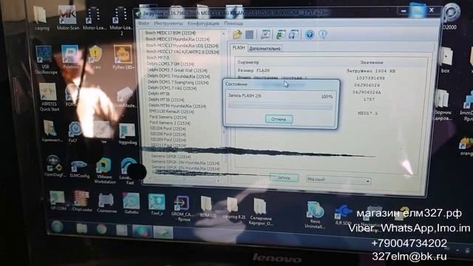Click the Запись button
Viewport: 473px width, 266px height.
pos(284,178)
